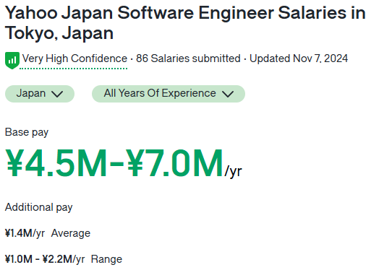Click the 86 Salaries submitted text

[x=188, y=58]
